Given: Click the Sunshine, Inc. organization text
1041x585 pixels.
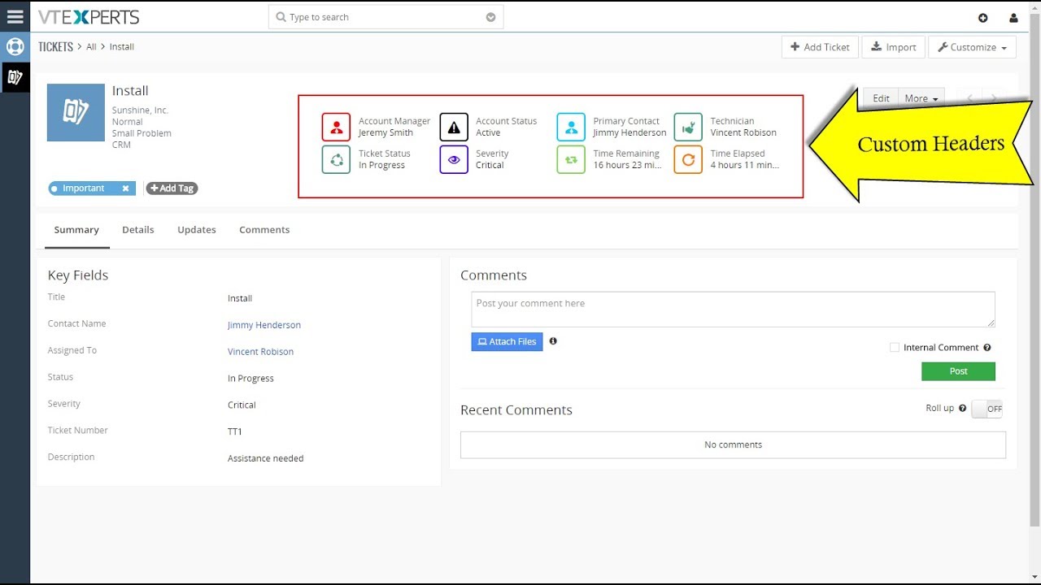Looking at the screenshot, I should tap(140, 110).
